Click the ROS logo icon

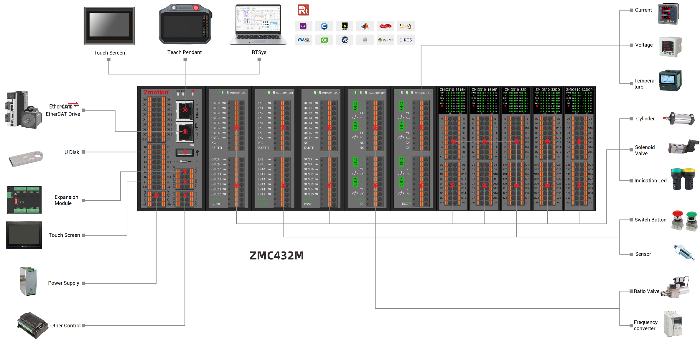pyautogui.click(x=406, y=40)
